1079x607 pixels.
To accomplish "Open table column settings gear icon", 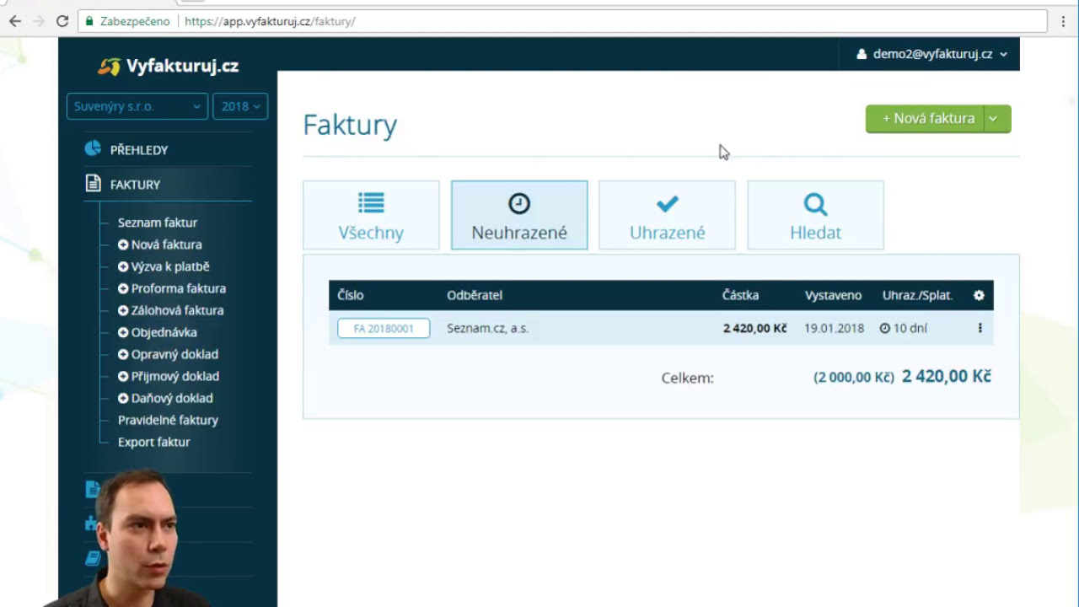I will click(979, 295).
